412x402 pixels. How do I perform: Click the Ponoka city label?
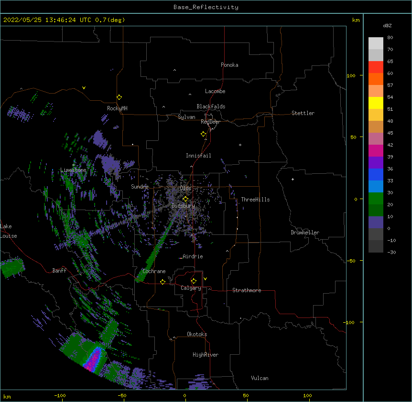pyautogui.click(x=229, y=65)
